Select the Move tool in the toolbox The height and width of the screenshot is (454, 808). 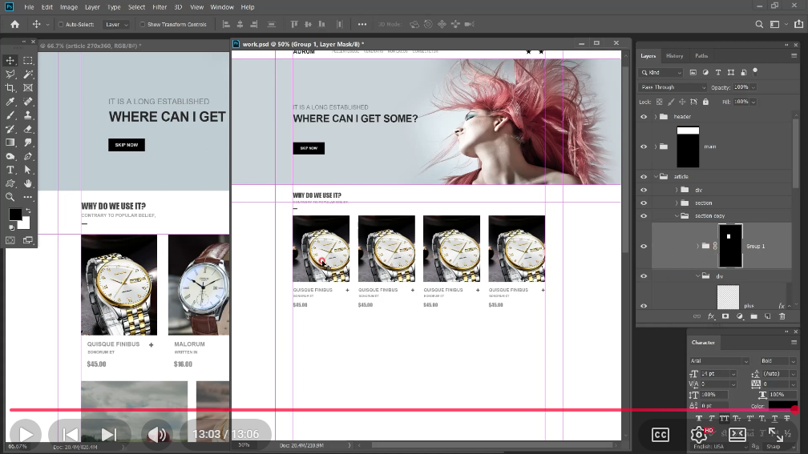10,60
